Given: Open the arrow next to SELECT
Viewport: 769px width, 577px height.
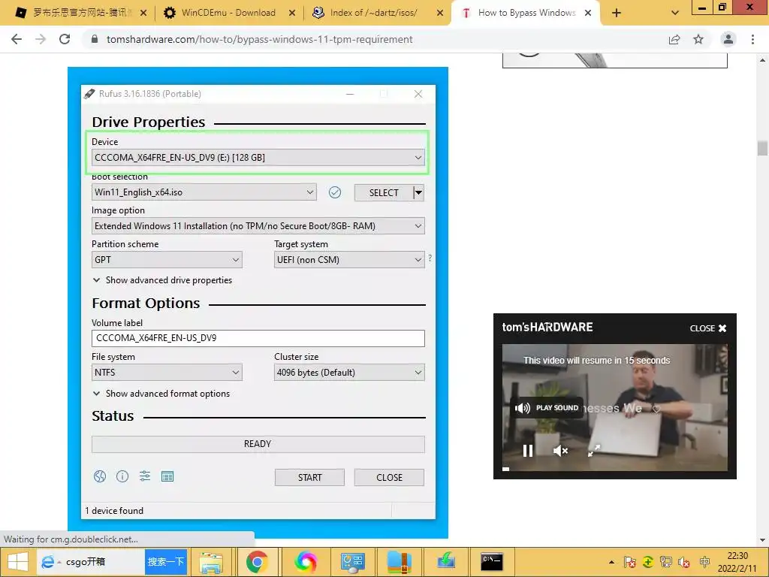Looking at the screenshot, I should point(419,192).
